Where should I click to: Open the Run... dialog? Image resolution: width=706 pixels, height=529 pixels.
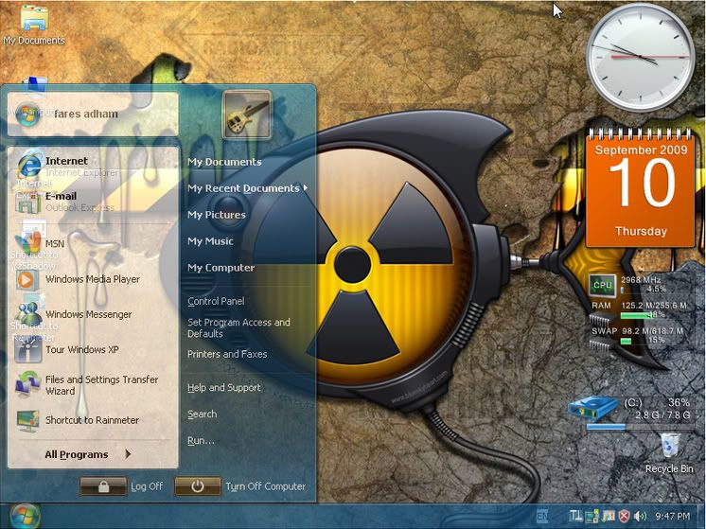201,441
